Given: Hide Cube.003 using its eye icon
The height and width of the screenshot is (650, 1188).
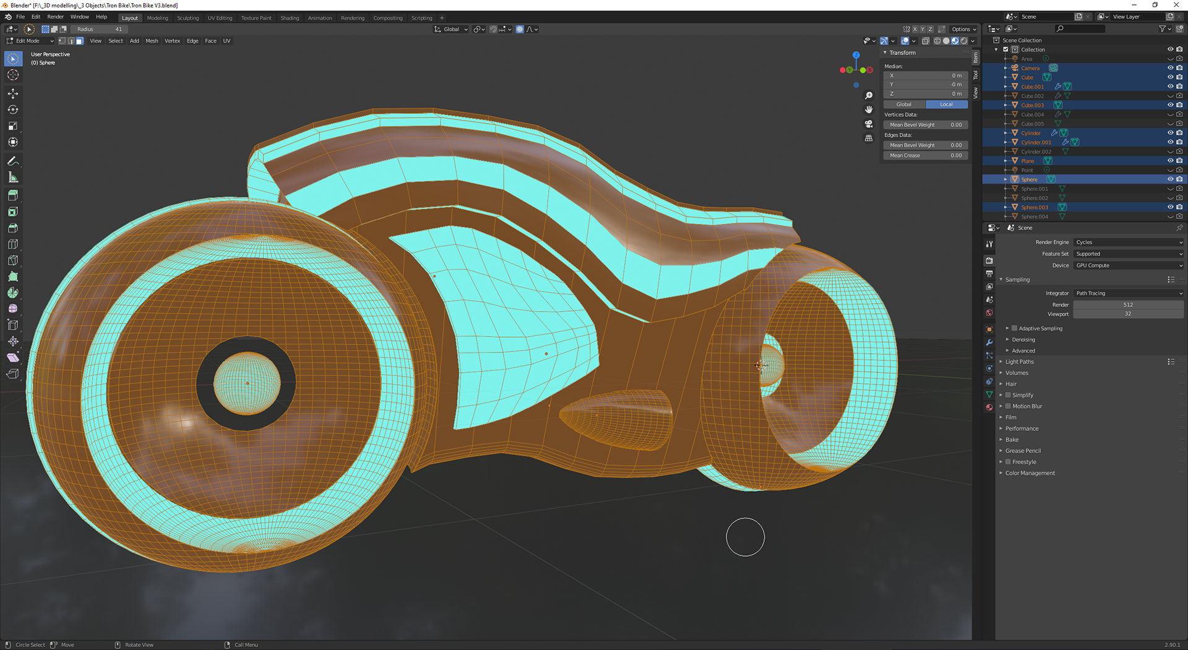Looking at the screenshot, I should pyautogui.click(x=1170, y=105).
